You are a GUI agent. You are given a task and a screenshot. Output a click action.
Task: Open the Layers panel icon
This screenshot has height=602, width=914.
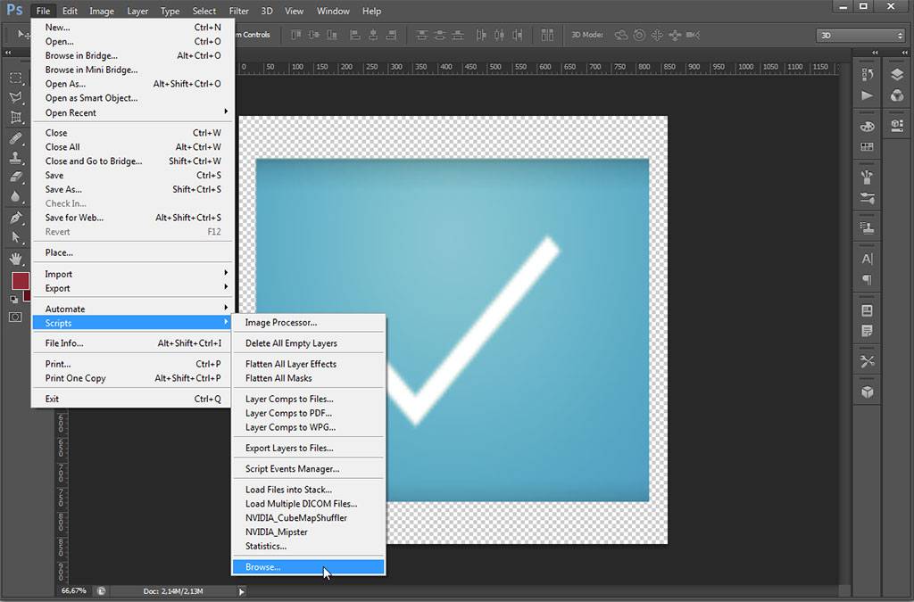896,75
